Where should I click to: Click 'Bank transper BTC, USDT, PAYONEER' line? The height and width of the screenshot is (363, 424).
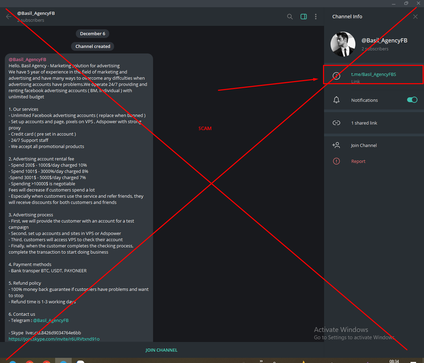coord(48,271)
